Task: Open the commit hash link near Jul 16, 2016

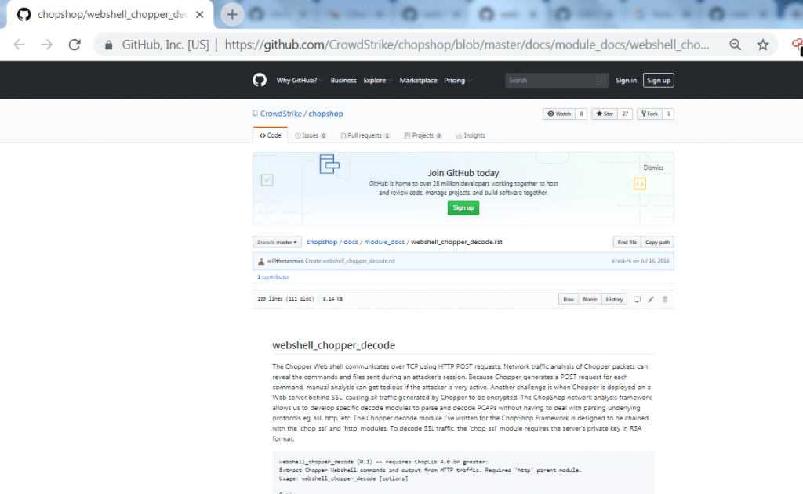Action: pyautogui.click(x=621, y=261)
